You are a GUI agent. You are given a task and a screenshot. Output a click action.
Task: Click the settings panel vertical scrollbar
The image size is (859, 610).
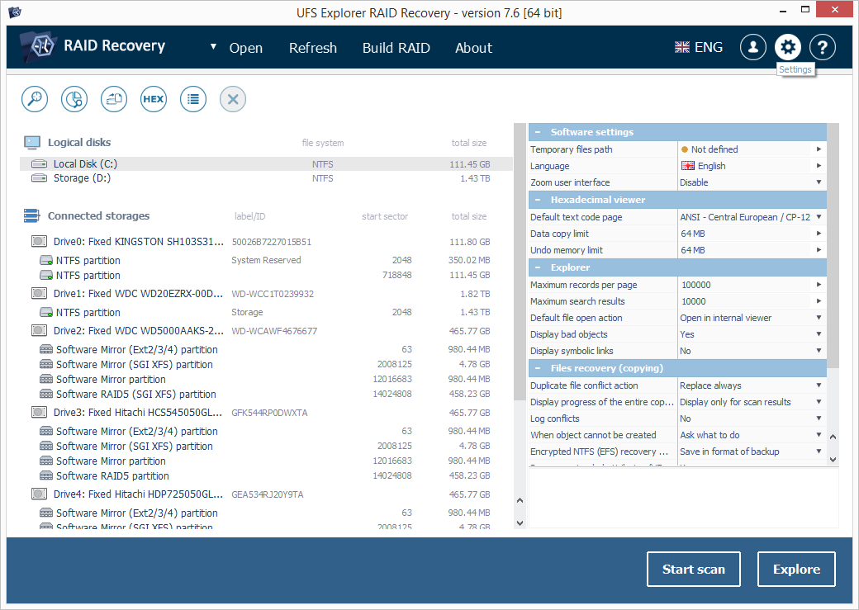833,247
